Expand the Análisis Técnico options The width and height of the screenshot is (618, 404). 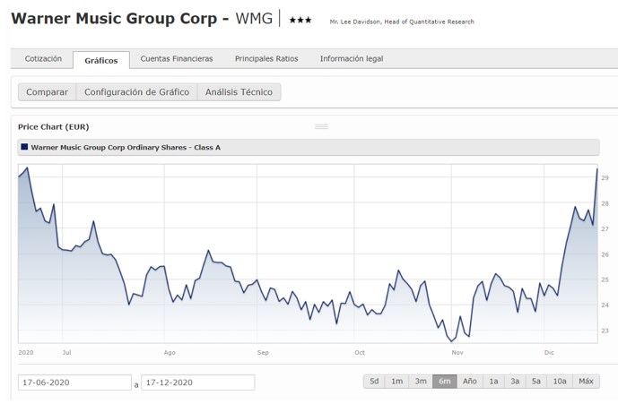tap(239, 92)
